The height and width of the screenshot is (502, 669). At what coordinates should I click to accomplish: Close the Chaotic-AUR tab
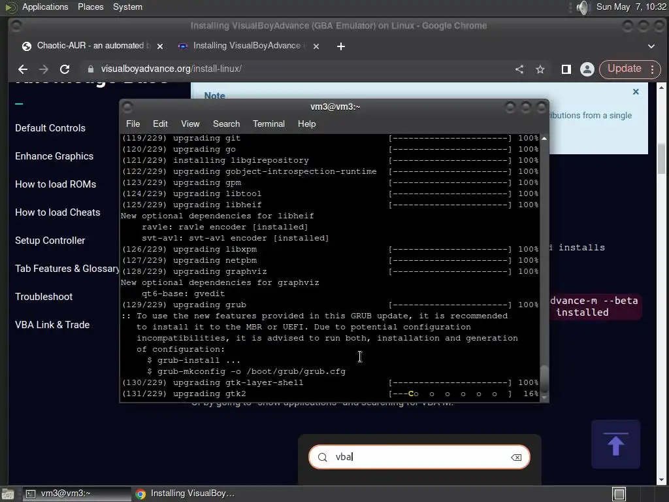tap(160, 46)
